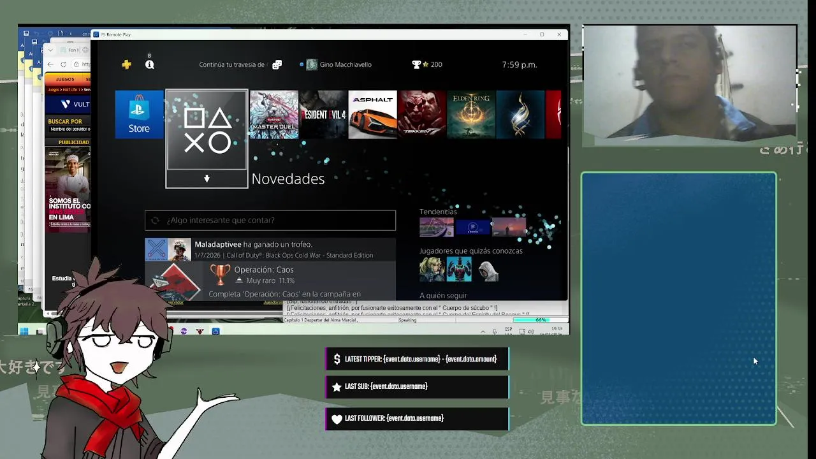Open the notifications info icon
816x459 pixels.
click(x=149, y=64)
